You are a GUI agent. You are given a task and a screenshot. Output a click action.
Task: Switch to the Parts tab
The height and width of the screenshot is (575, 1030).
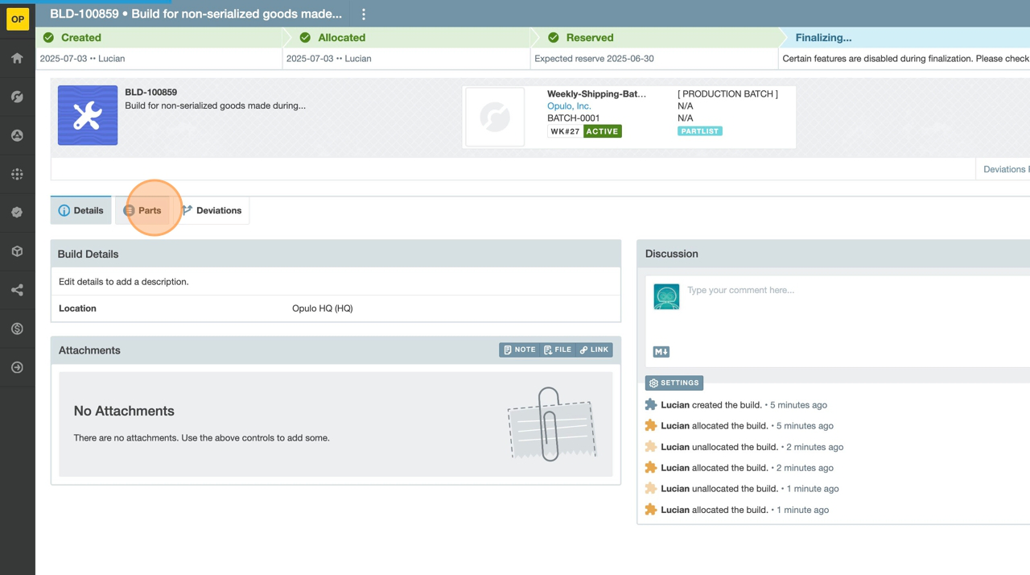pos(143,210)
